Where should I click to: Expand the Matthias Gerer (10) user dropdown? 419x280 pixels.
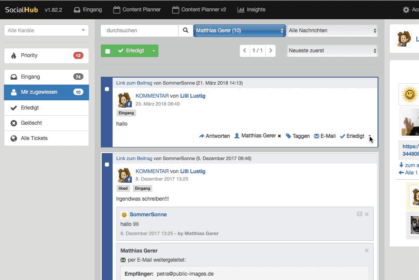[x=239, y=31]
